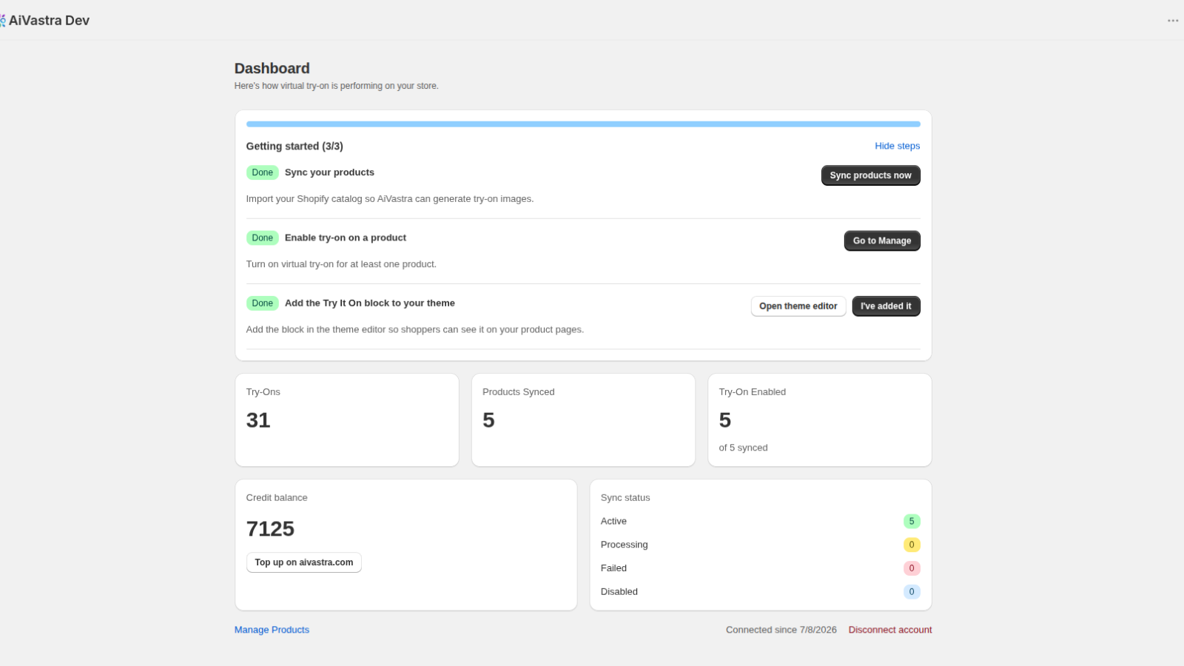Click the blue Disabled count badge
Viewport: 1184px width, 666px height.
tap(912, 591)
